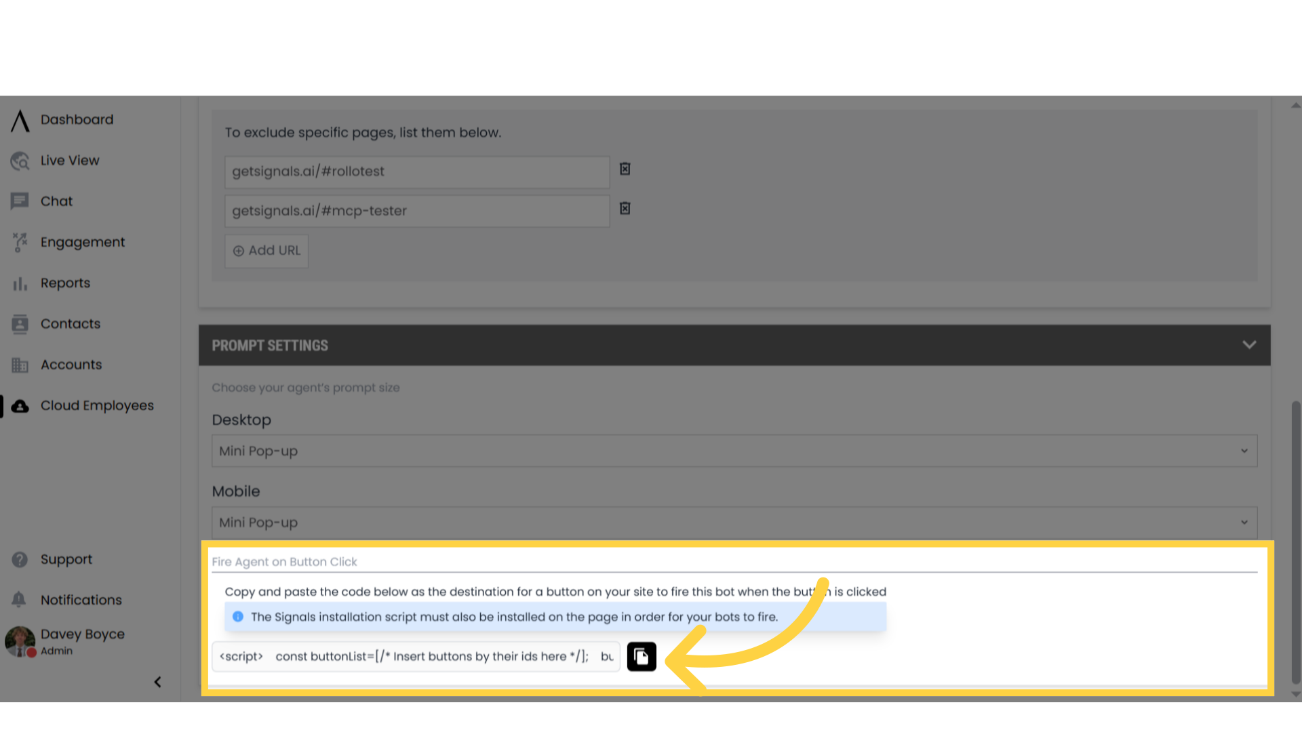Image resolution: width=1302 pixels, height=732 pixels.
Task: Click Davey Boyce profile avatar
Action: (20, 641)
